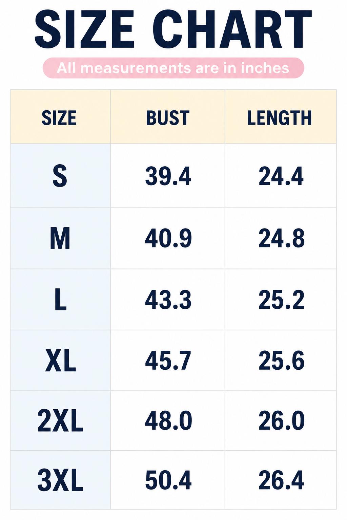The image size is (347, 520).
Task: Click the 24.4 length value
Action: click(x=281, y=176)
